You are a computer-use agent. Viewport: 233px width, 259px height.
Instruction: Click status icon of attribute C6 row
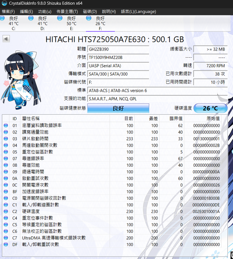point(6,231)
